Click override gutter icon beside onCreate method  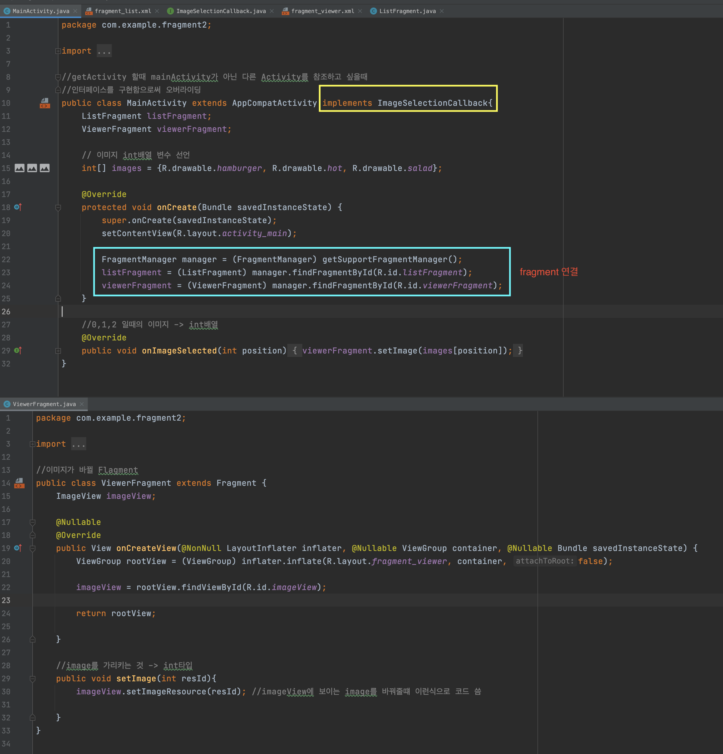[x=18, y=207]
